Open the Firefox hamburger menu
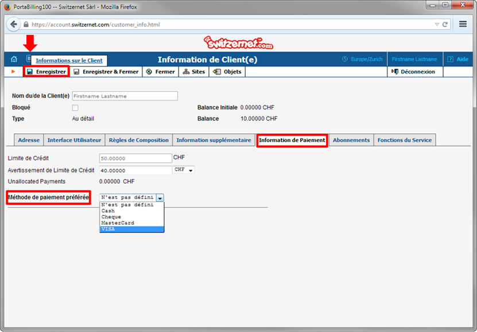Screen dimensions: 477x332 point(463,25)
